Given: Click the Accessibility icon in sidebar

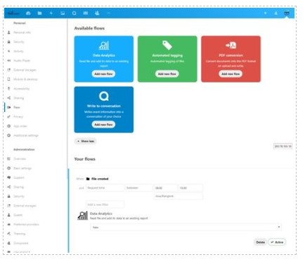Looking at the screenshot, I should tap(9, 89).
